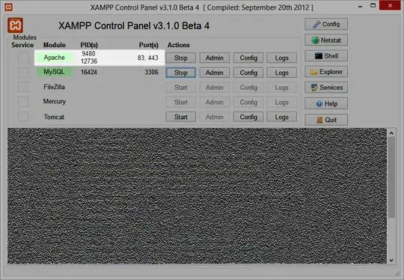
Task: Click the Apache module label
Action: tap(54, 58)
